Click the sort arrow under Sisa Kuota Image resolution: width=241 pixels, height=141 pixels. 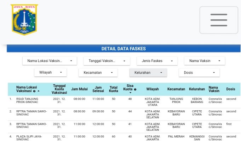tap(130, 93)
